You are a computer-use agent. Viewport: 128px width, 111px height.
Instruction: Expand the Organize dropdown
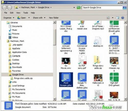14,18
